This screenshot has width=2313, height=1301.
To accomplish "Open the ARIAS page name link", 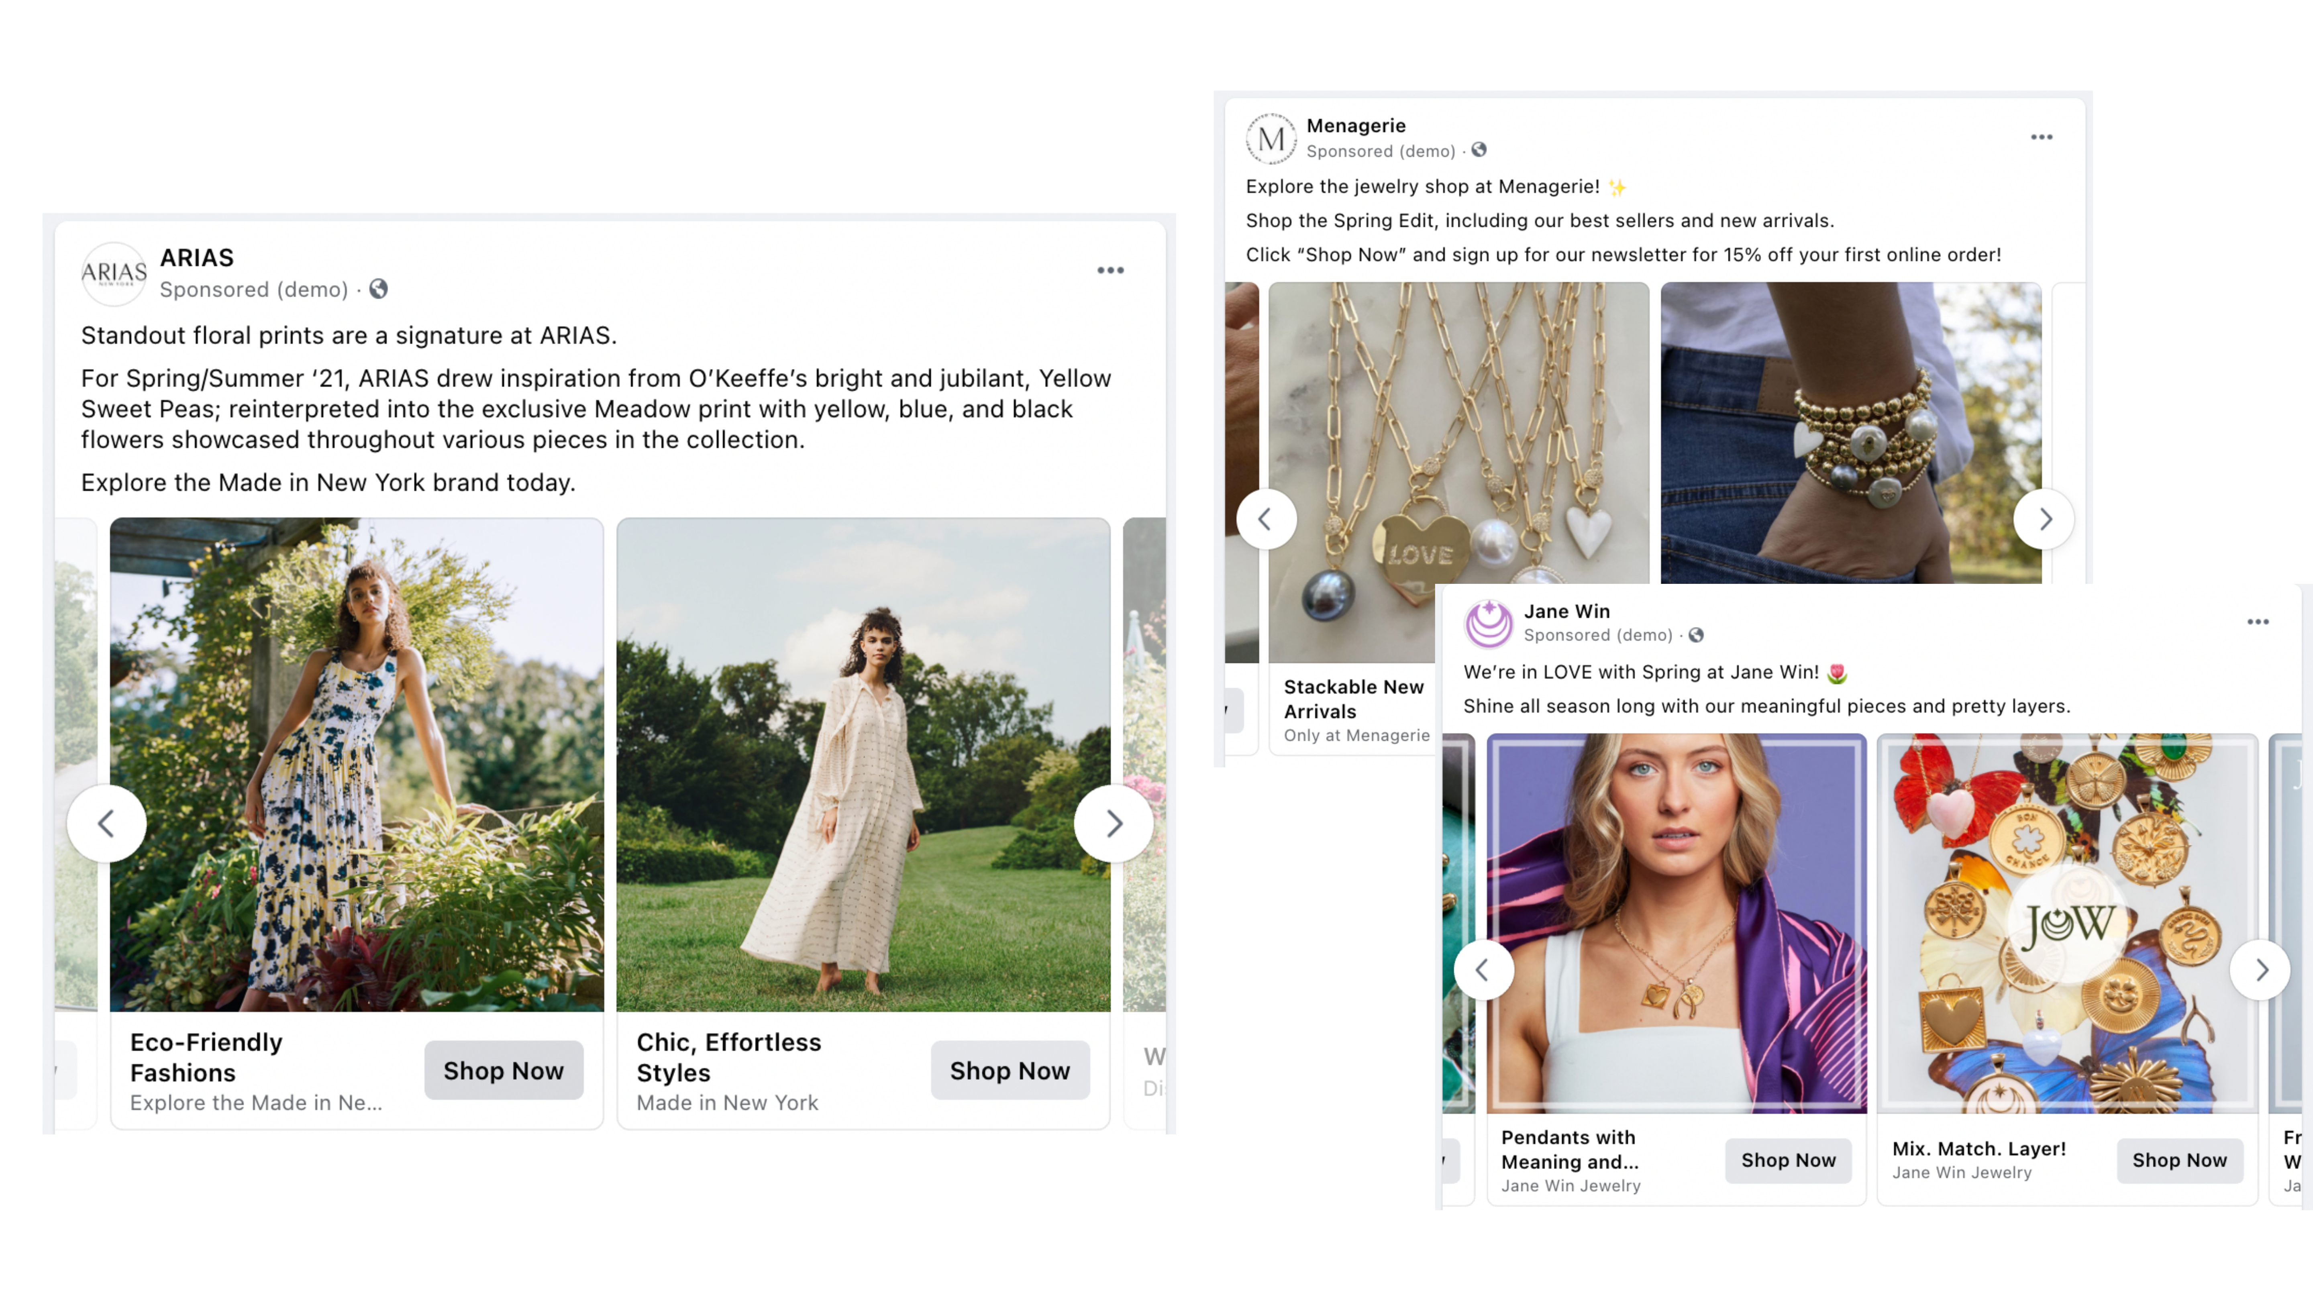I will coord(197,258).
